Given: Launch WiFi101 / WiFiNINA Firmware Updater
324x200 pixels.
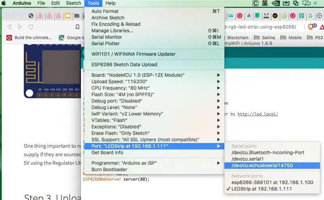Looking at the screenshot, I should click(154, 54).
